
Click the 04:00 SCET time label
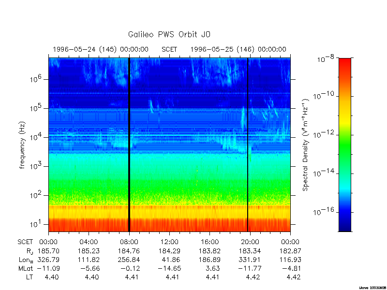pyautogui.click(x=89, y=242)
